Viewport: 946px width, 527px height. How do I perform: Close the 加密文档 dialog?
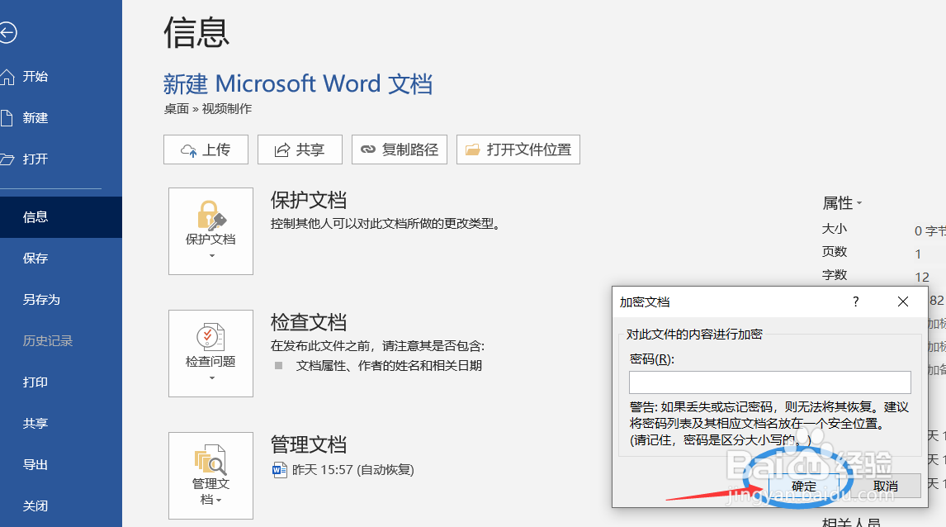pos(902,301)
